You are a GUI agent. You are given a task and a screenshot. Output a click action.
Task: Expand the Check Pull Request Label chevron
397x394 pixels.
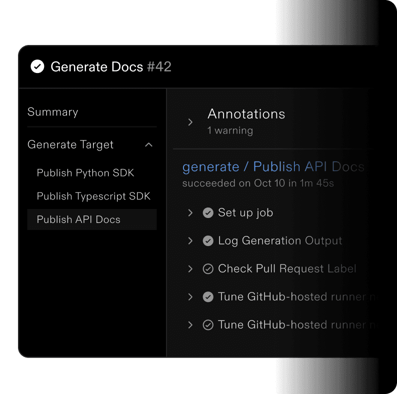[x=190, y=269]
